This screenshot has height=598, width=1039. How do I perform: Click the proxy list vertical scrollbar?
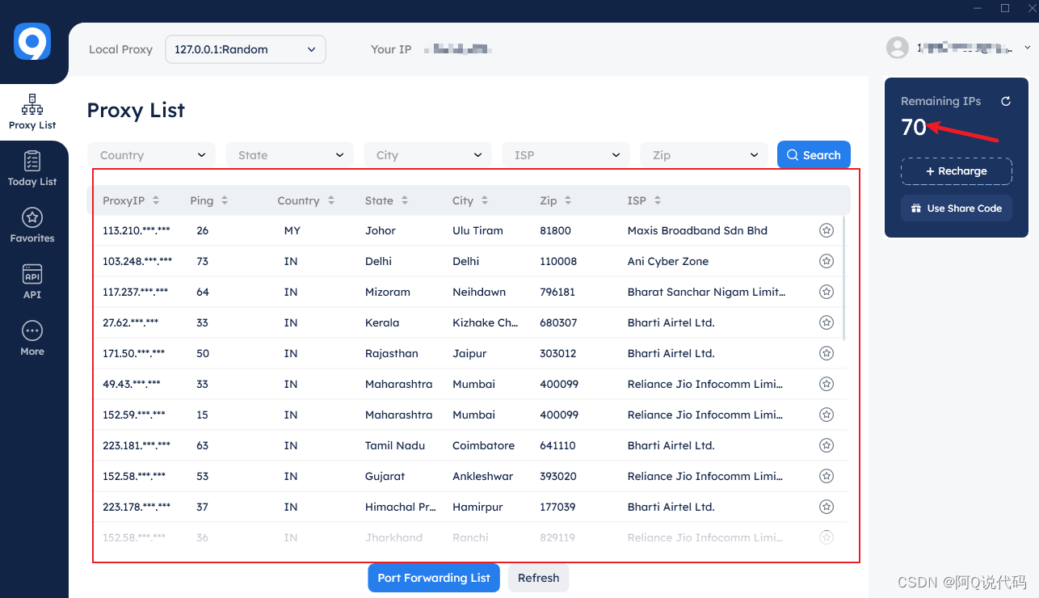point(844,278)
